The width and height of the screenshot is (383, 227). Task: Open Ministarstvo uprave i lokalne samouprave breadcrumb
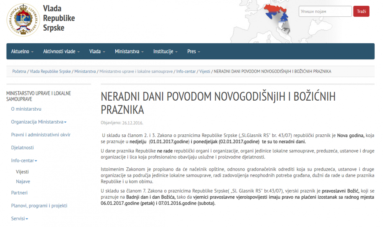click(136, 72)
